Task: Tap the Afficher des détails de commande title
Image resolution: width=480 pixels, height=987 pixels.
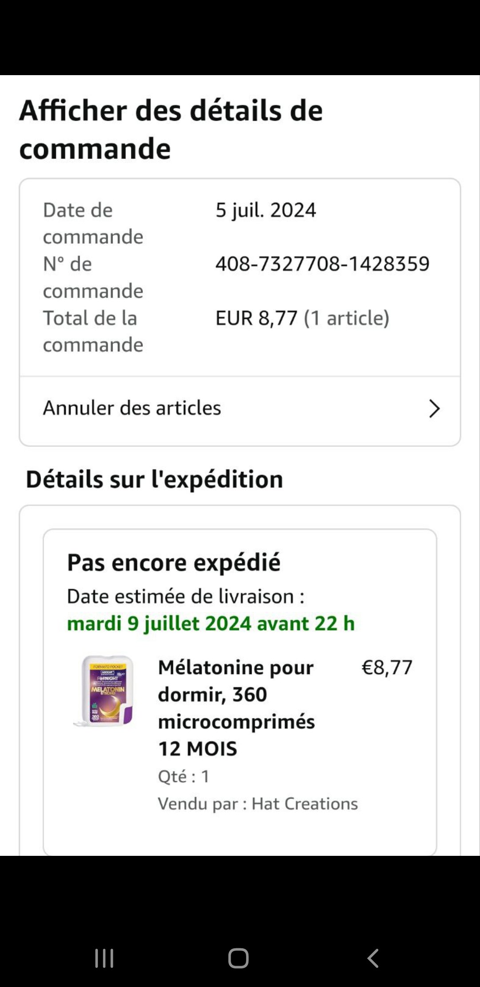Action: coord(171,129)
